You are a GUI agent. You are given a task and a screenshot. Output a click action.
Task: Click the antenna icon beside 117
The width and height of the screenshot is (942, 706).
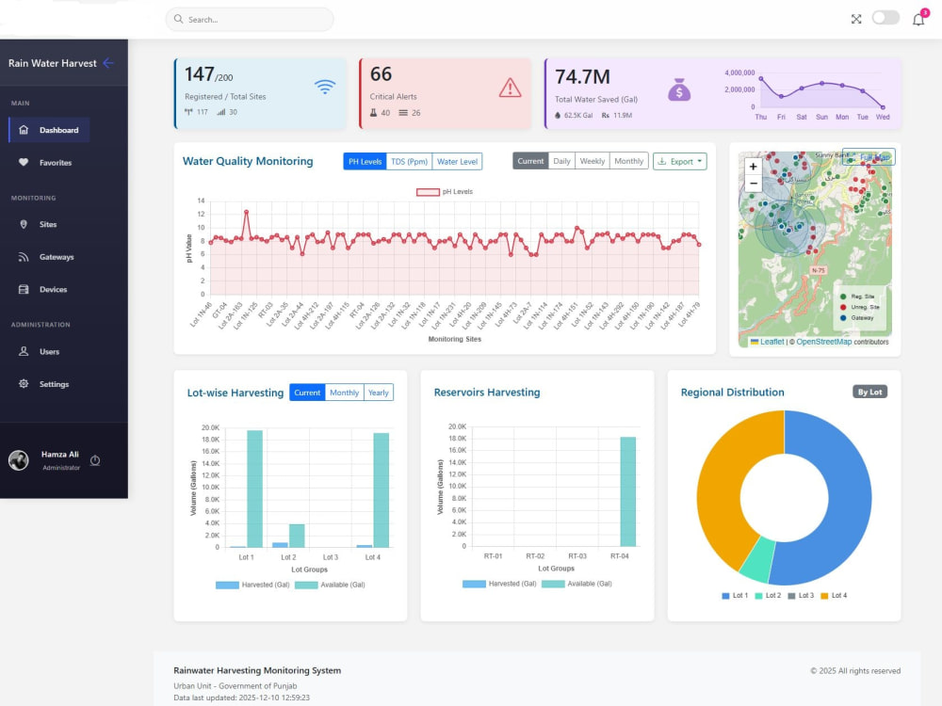(188, 112)
